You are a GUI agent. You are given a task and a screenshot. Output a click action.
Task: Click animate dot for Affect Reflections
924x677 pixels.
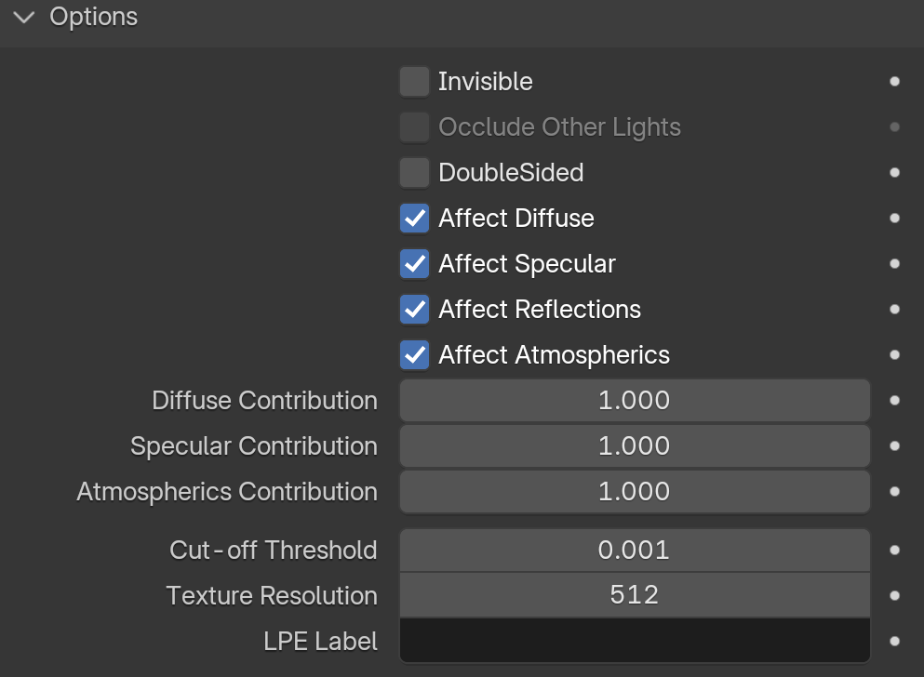(894, 310)
